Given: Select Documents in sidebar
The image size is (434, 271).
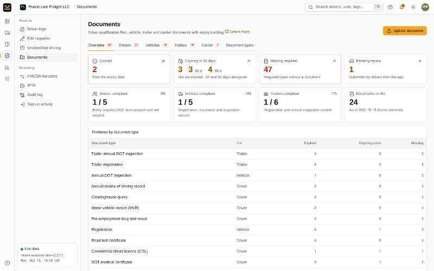Looking at the screenshot, I should click(47, 57).
